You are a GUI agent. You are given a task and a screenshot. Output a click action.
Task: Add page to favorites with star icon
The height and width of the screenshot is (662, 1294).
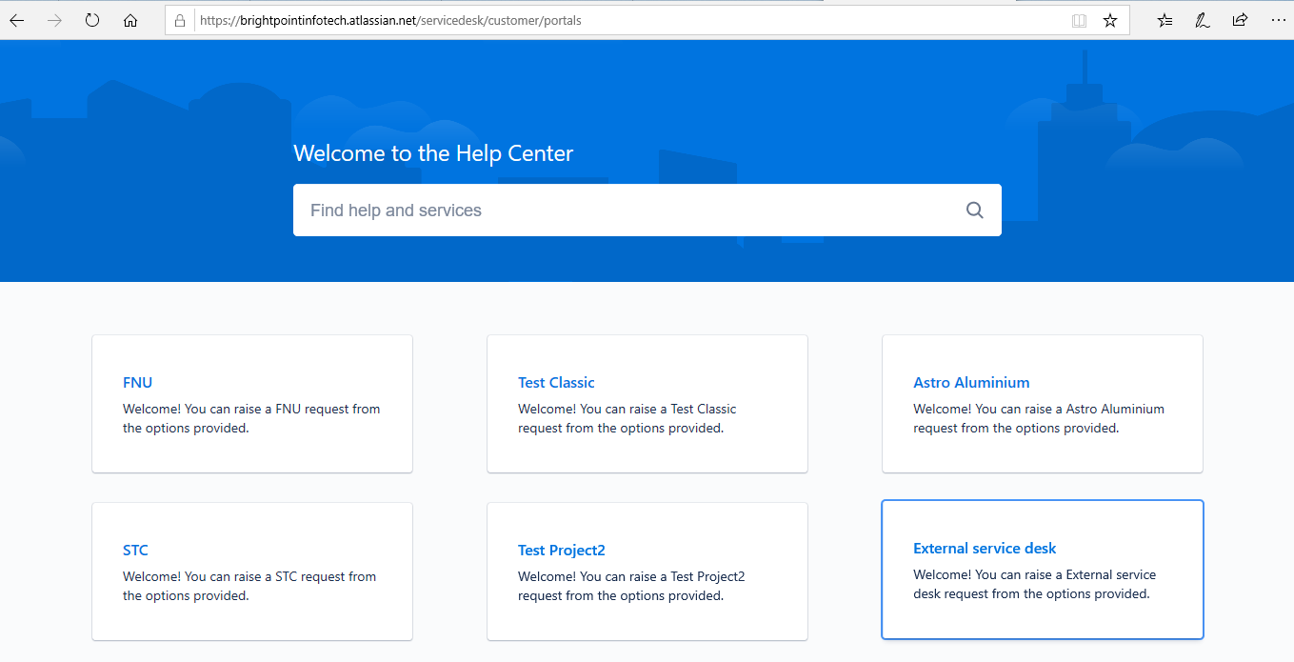pos(1110,20)
